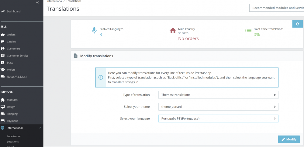Collapse the International menu chevron

point(40,128)
